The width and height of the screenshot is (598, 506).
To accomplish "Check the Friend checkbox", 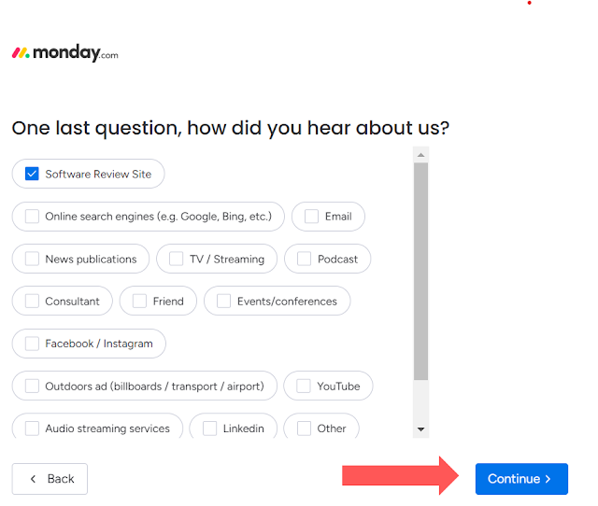I will [x=139, y=301].
